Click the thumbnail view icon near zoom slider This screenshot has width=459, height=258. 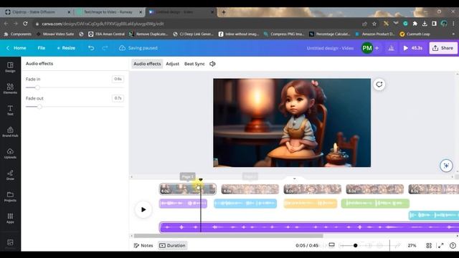(x=331, y=245)
